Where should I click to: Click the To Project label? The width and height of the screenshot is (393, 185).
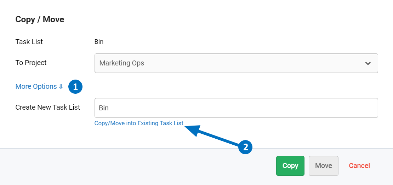(31, 63)
